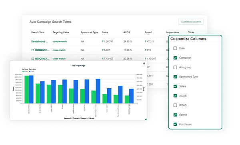This screenshot has width=240, height=145.
Task: Click blue Cost legend dot in chart
Action: [x=30, y=72]
